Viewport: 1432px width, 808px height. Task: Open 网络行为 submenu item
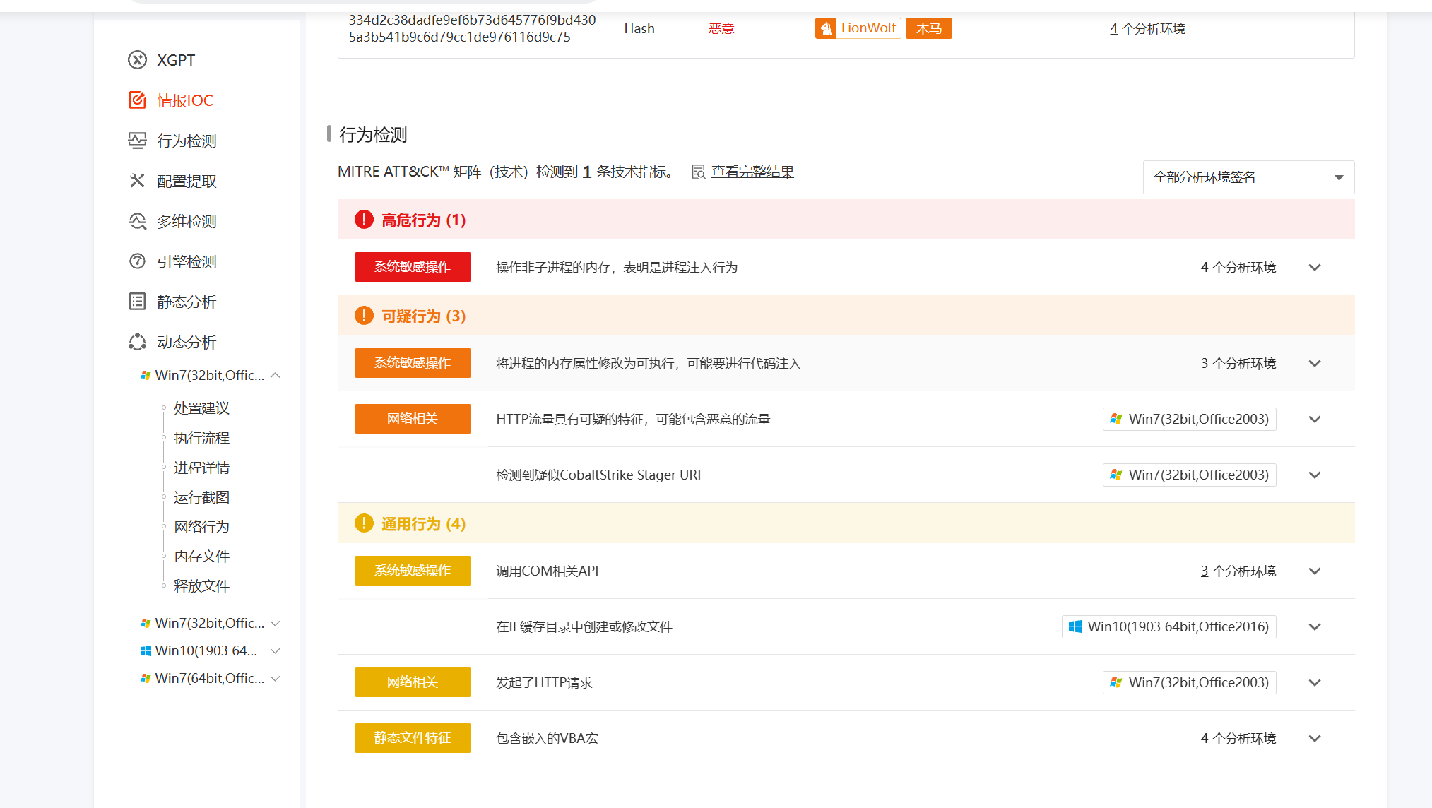pos(201,527)
